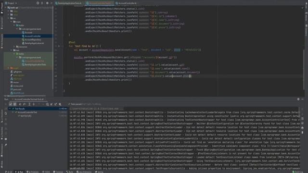This screenshot has width=308, height=173.
Task: Click import tests icon in run toolbar
Action: [x=51, y=104]
